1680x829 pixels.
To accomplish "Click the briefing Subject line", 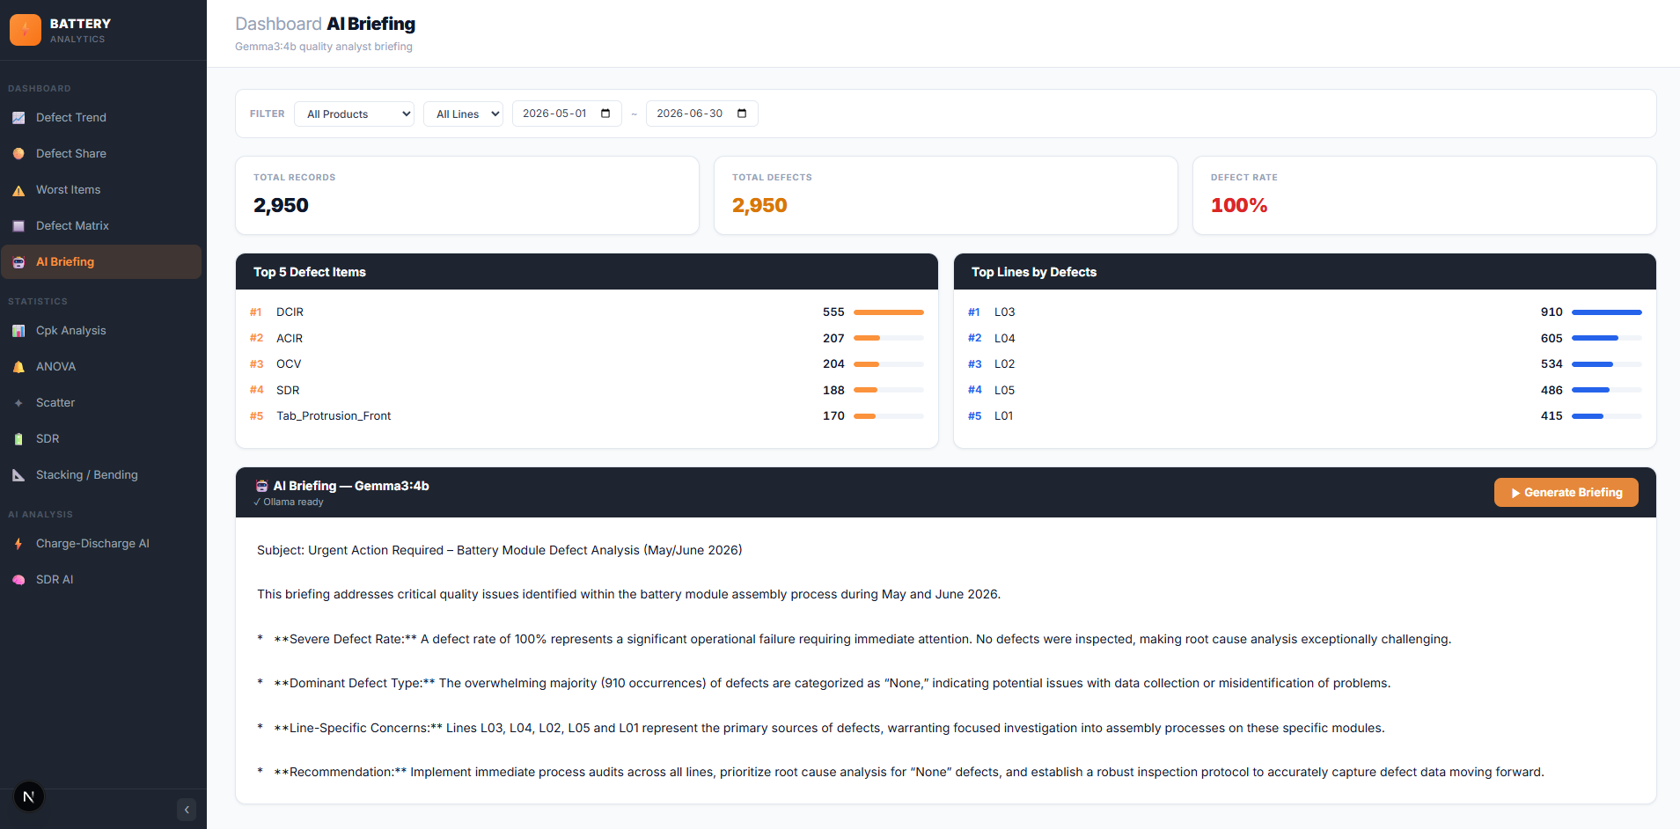I will [x=500, y=550].
